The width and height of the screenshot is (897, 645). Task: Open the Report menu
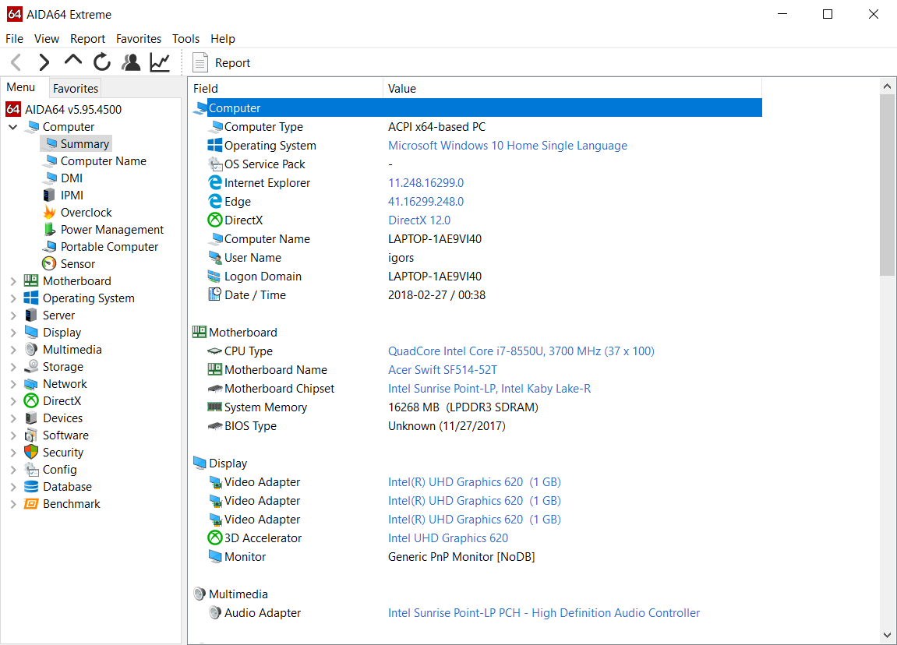pos(87,39)
